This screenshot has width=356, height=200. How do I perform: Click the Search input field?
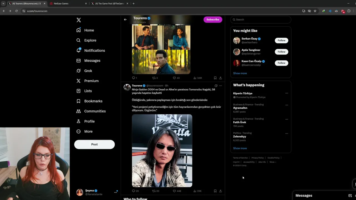tap(261, 19)
